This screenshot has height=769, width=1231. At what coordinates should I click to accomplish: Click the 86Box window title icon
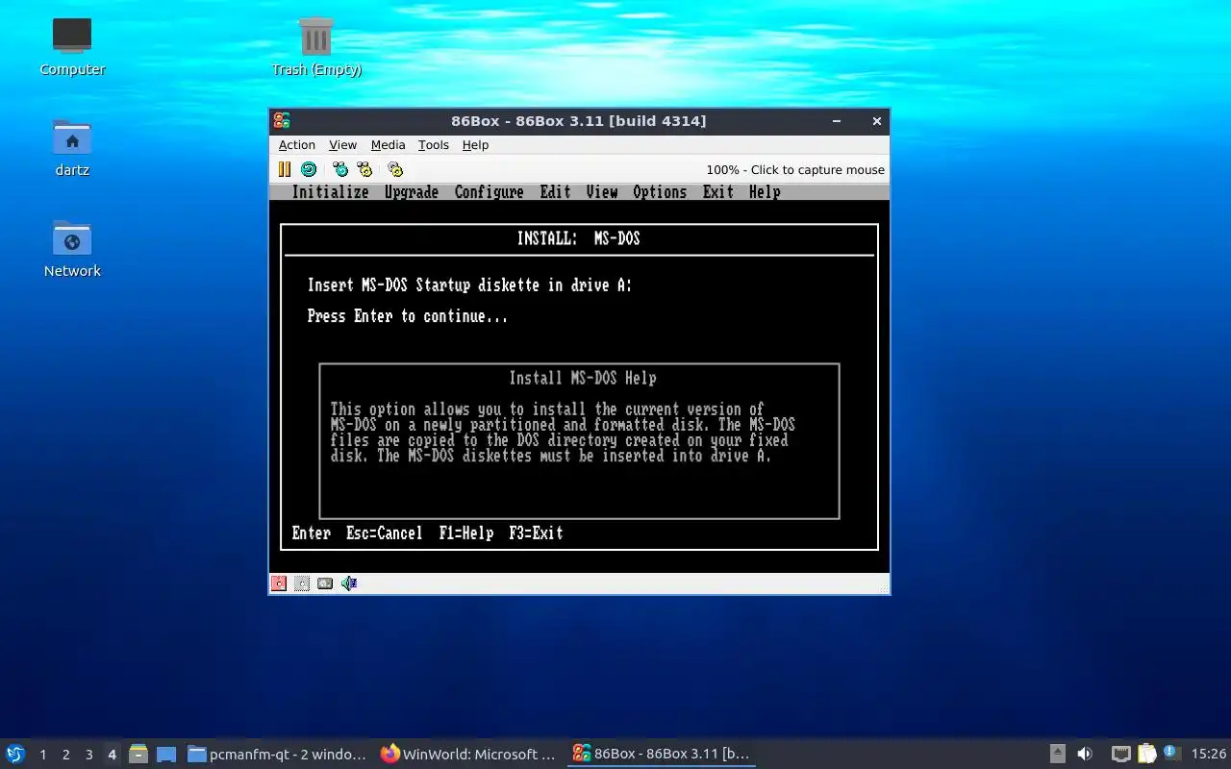(x=281, y=121)
